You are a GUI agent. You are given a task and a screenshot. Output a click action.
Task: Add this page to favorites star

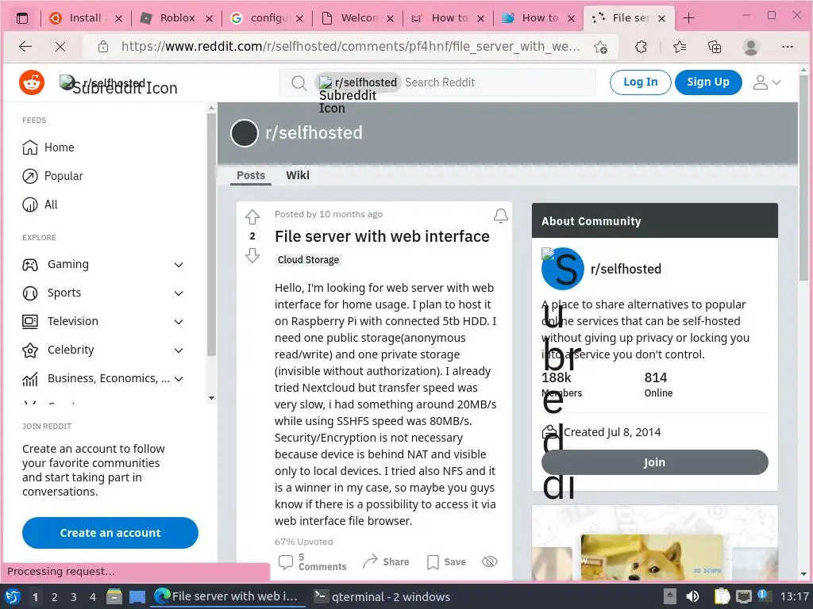601,47
